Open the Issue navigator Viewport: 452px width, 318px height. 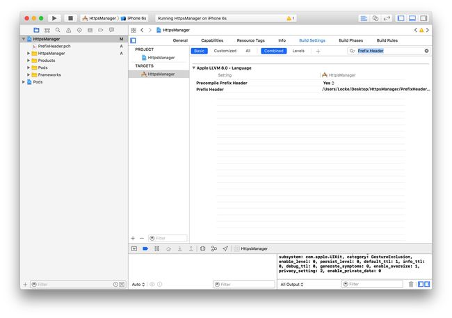pos(69,30)
